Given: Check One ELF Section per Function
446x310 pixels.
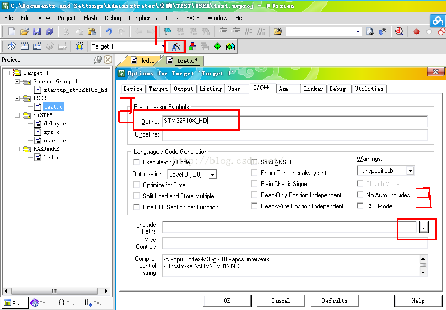Looking at the screenshot, I should (136, 207).
